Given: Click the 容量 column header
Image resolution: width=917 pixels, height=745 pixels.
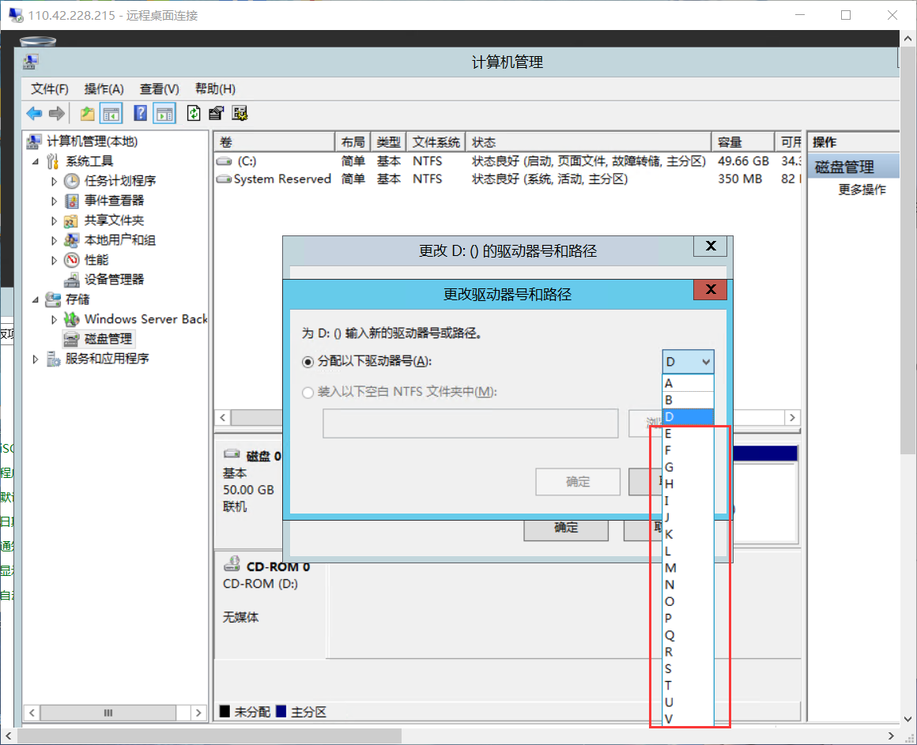Looking at the screenshot, I should point(730,142).
